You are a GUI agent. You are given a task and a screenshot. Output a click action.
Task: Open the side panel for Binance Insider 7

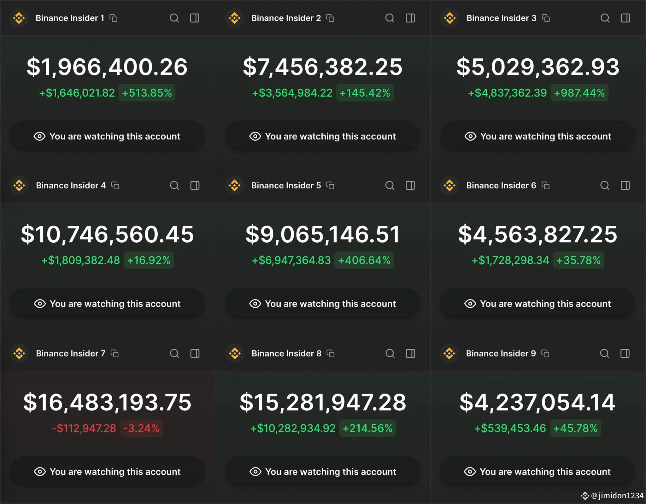pos(195,353)
